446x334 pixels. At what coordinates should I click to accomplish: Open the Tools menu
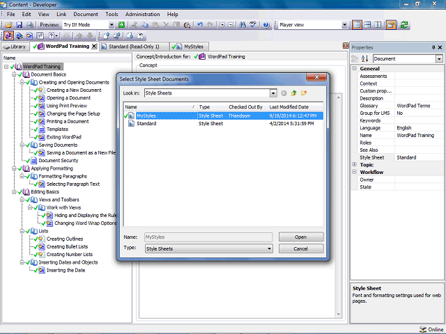click(x=111, y=14)
